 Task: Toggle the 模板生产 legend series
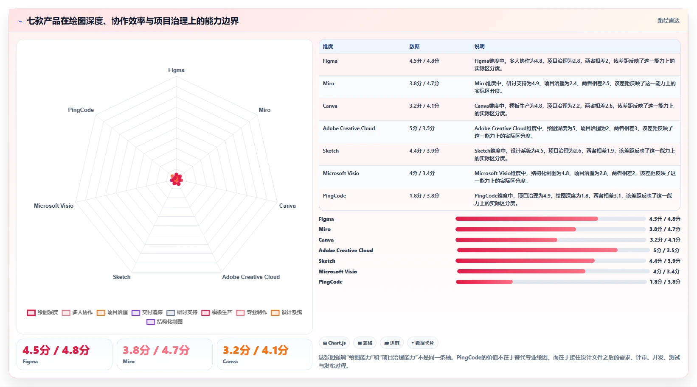click(x=216, y=313)
